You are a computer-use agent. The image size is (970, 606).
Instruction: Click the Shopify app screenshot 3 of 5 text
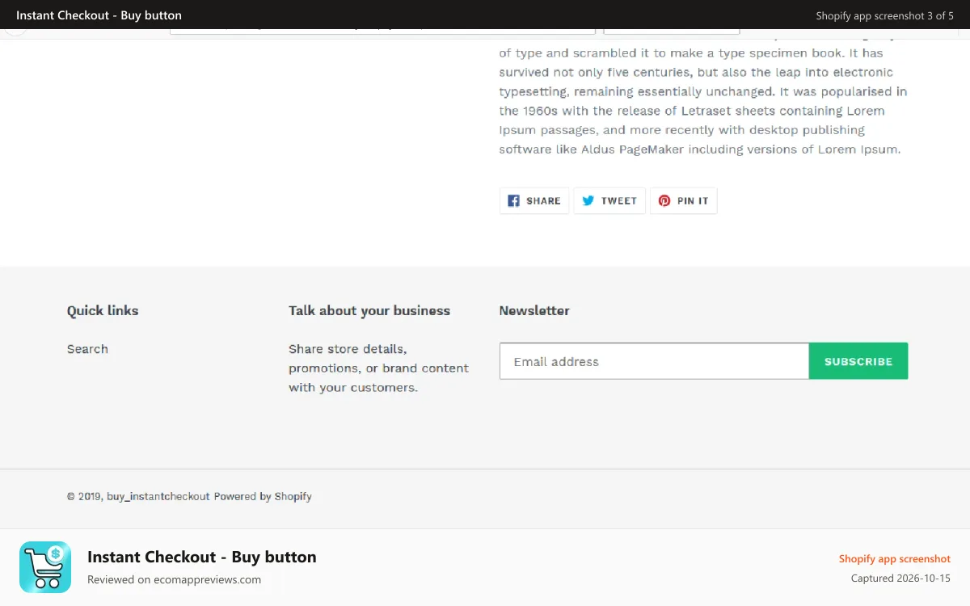click(x=884, y=15)
